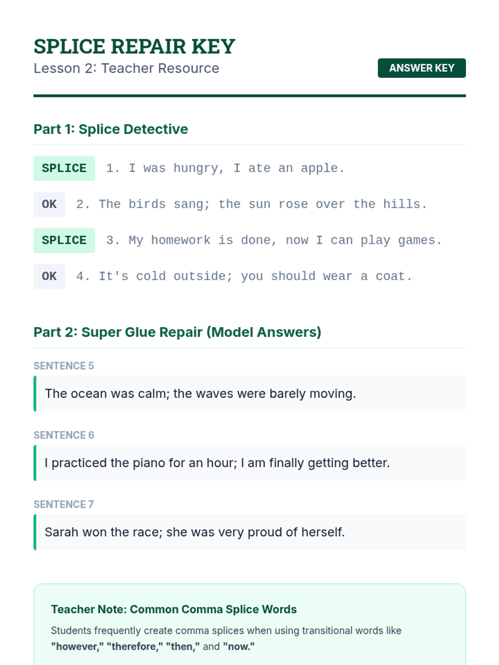The width and height of the screenshot is (499, 665).
Task: Select the SPLICE label for sentence 3
Action: point(64,241)
